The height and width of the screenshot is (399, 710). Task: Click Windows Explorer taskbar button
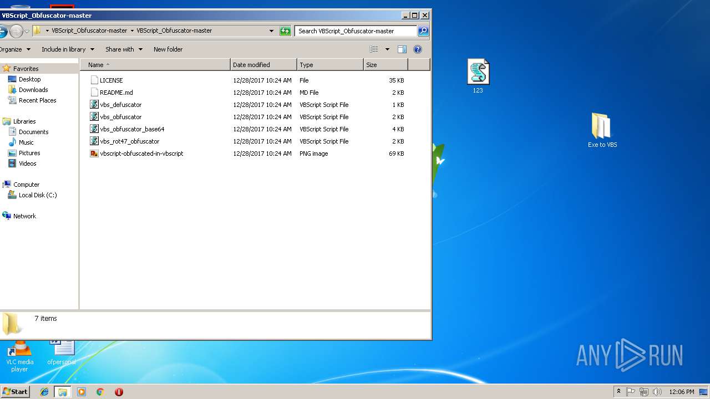point(63,392)
